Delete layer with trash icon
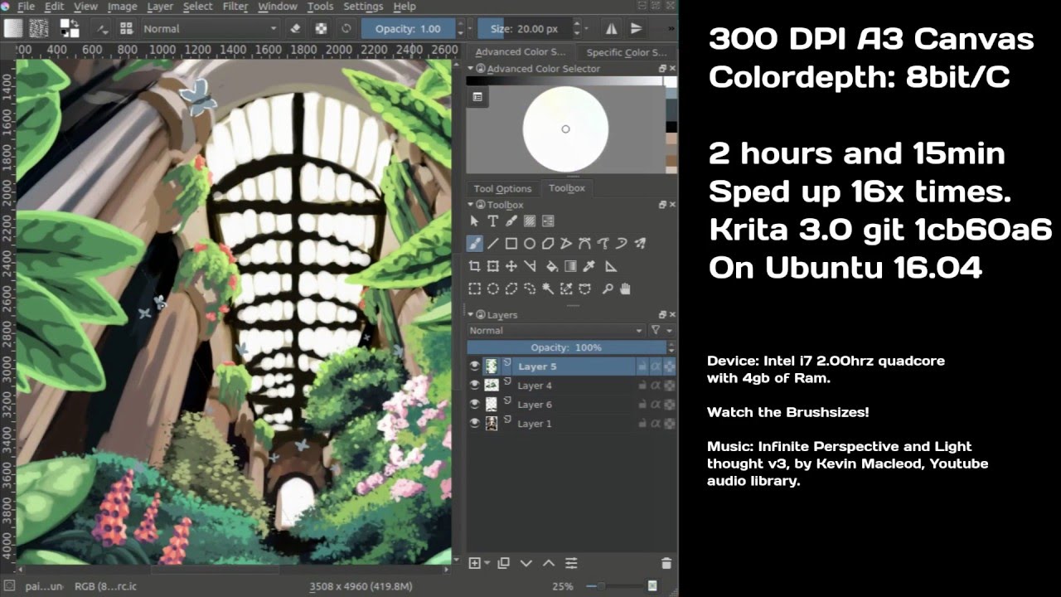This screenshot has height=597, width=1061. pos(666,563)
